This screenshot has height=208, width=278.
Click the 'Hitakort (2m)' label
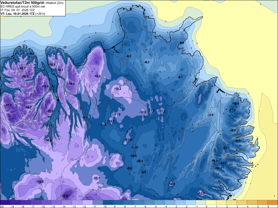point(54,3)
